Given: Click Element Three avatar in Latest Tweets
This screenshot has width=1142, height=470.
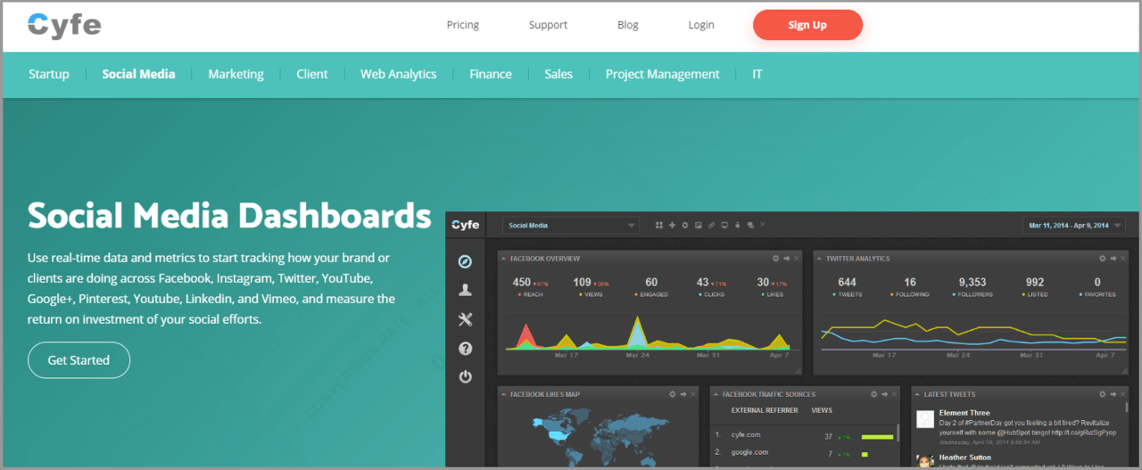Looking at the screenshot, I should pyautogui.click(x=925, y=418).
